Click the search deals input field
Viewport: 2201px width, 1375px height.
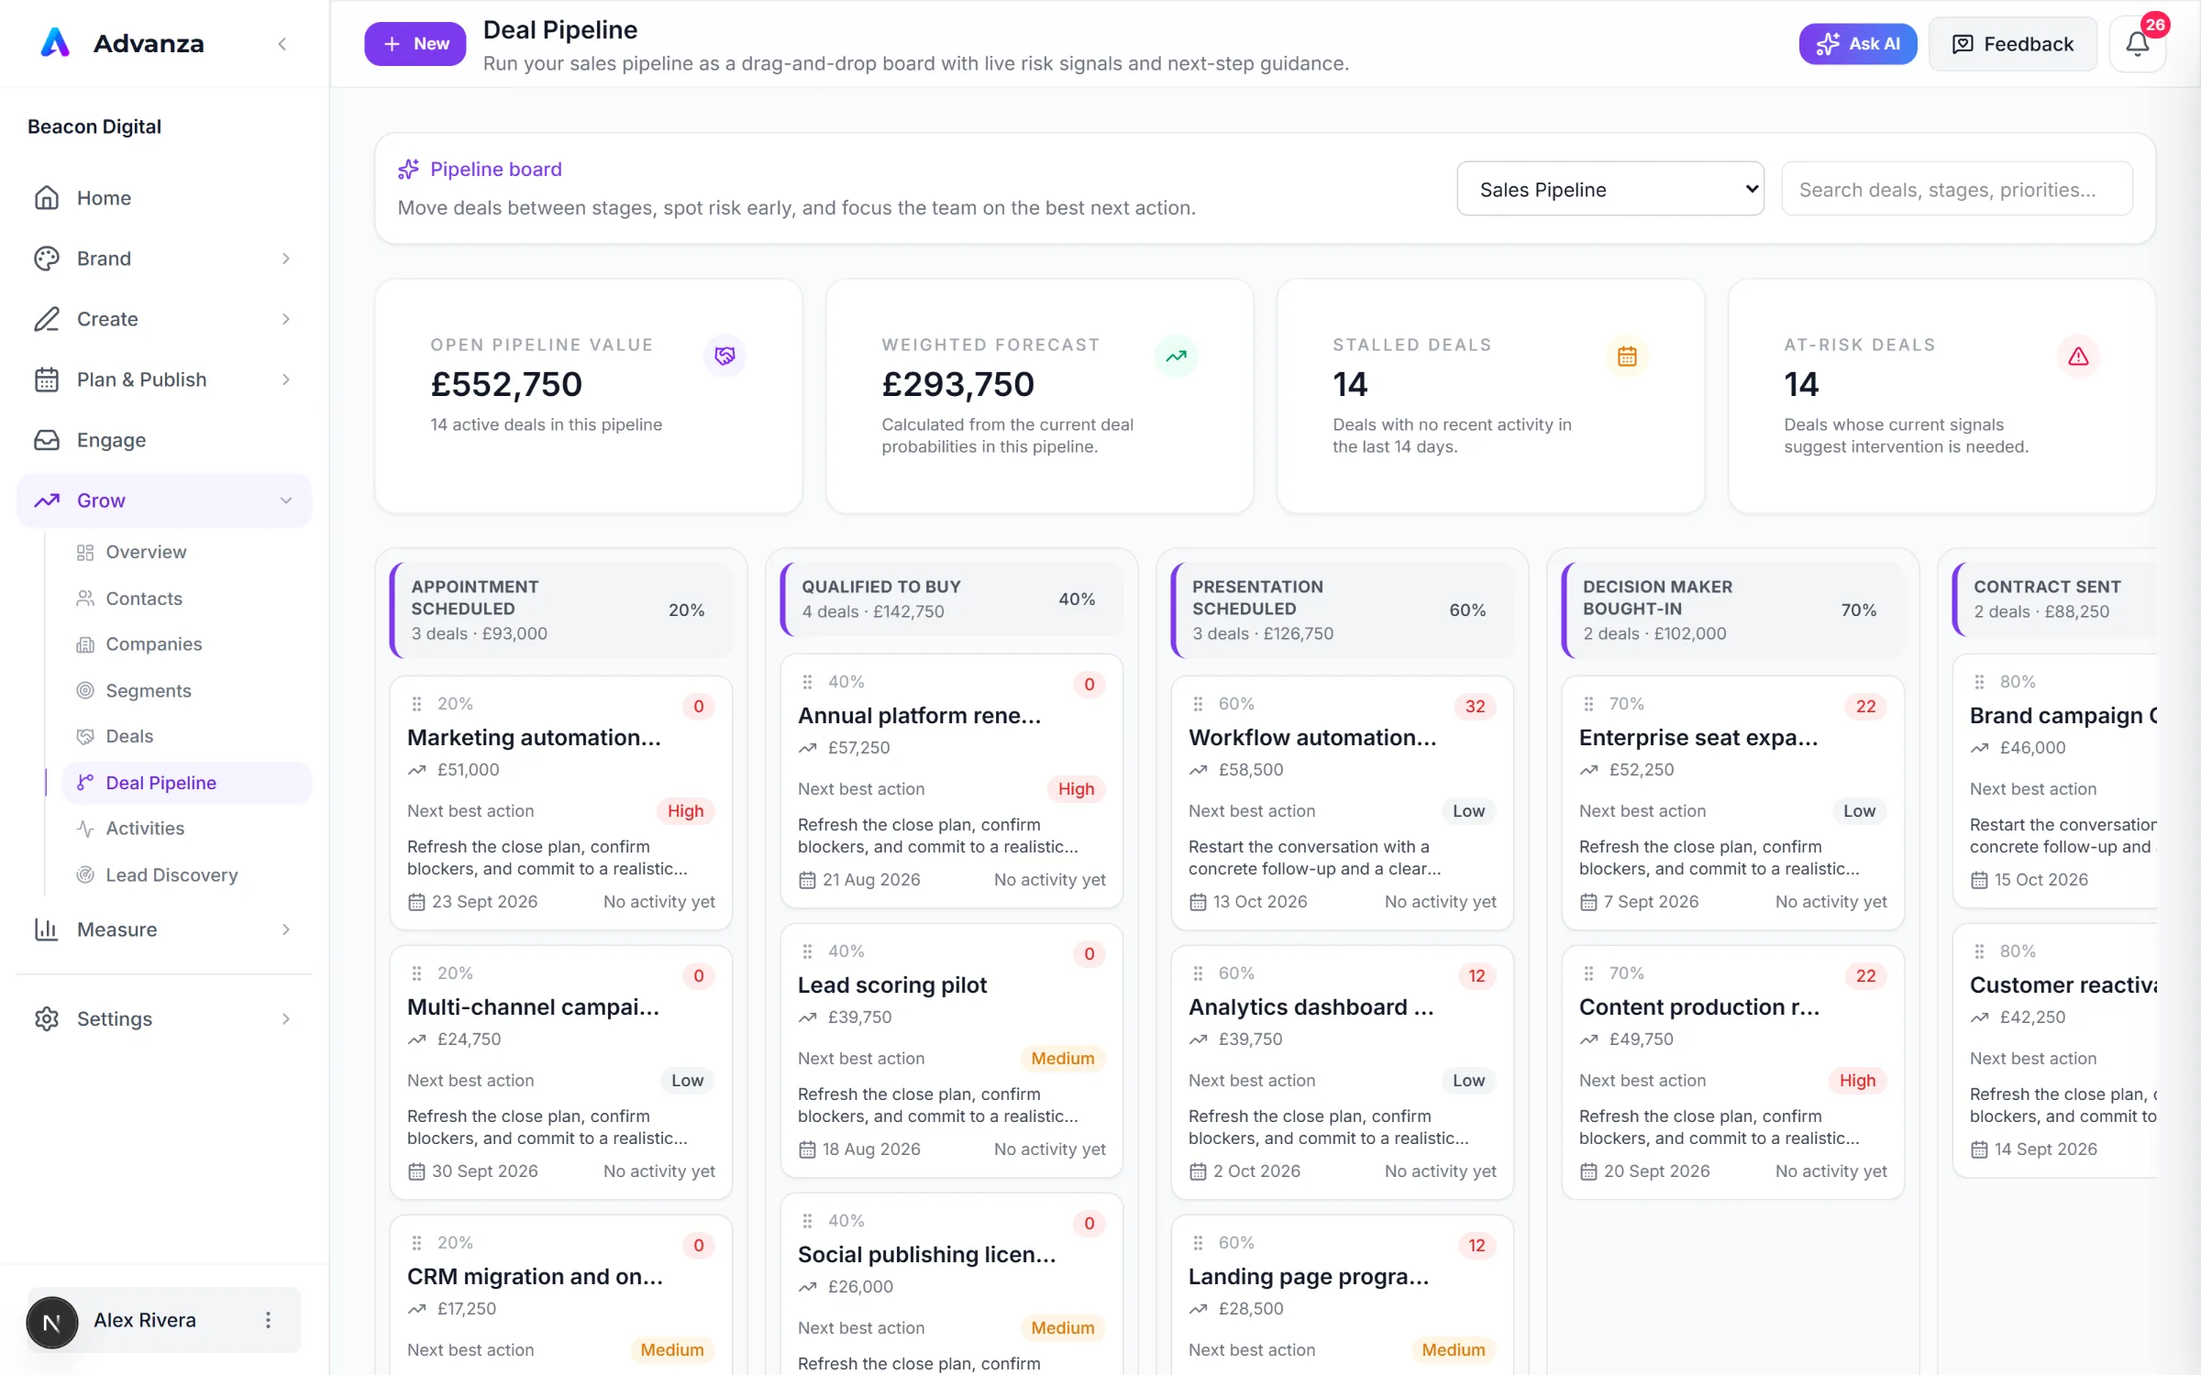[x=1956, y=189]
